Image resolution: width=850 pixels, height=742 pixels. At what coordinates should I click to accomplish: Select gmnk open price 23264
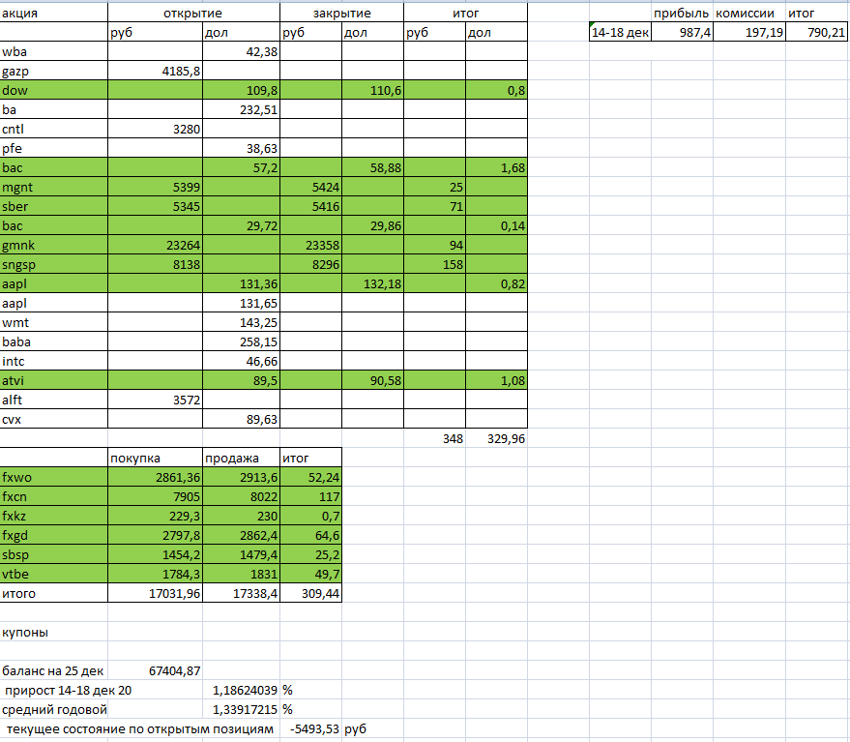coord(155,245)
